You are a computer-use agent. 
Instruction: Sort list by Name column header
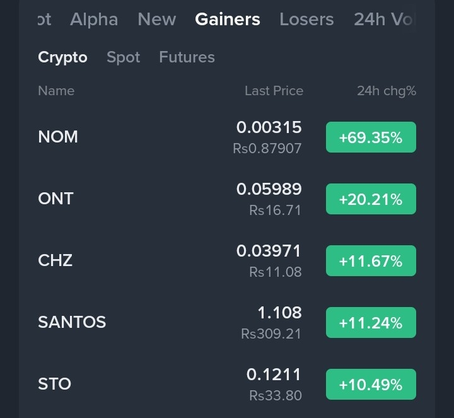(x=56, y=91)
